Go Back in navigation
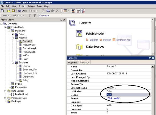Image resolution: width=156 pixels, height=115 pixels. click(x=7, y=16)
